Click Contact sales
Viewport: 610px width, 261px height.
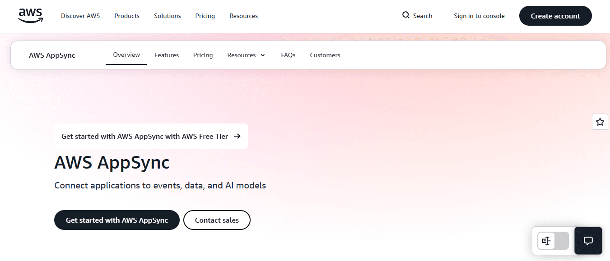217,220
